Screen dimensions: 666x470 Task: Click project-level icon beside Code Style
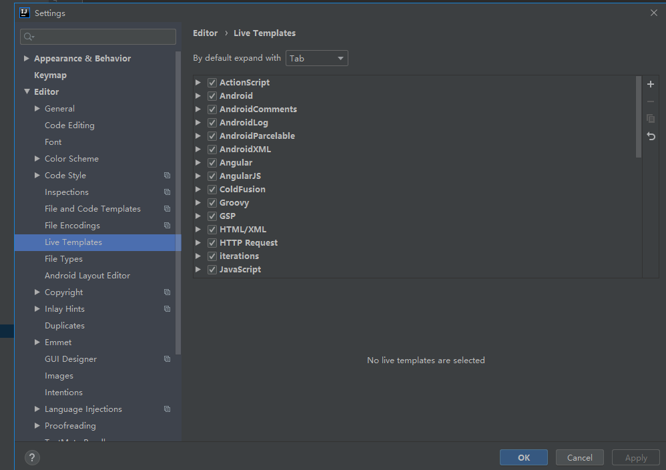click(167, 175)
